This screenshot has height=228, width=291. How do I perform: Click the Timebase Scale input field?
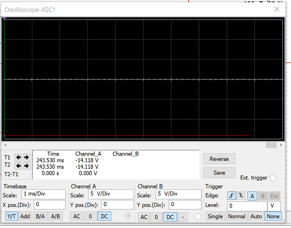click(43, 194)
